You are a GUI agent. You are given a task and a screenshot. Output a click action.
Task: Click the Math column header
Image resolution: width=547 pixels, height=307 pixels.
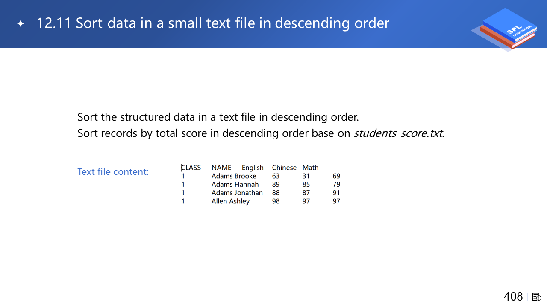[311, 168]
